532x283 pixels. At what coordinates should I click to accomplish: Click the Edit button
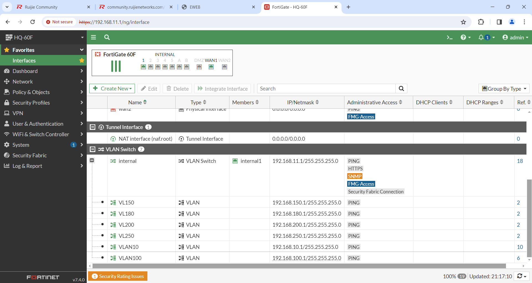[x=149, y=89]
